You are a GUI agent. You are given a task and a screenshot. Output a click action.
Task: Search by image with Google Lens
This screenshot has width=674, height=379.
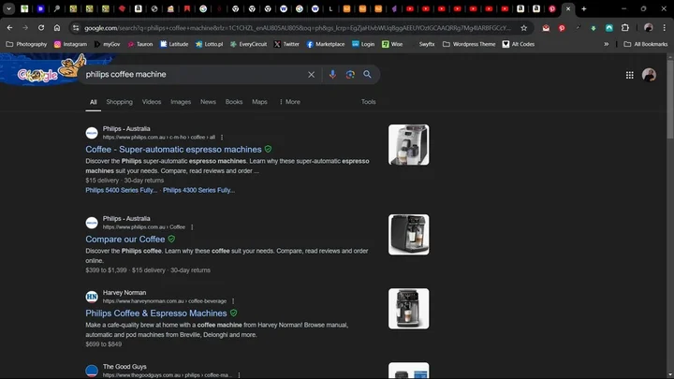coord(350,74)
